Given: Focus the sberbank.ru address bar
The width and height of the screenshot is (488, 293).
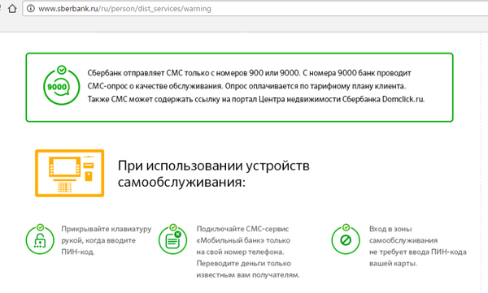Looking at the screenshot, I should pos(255,8).
